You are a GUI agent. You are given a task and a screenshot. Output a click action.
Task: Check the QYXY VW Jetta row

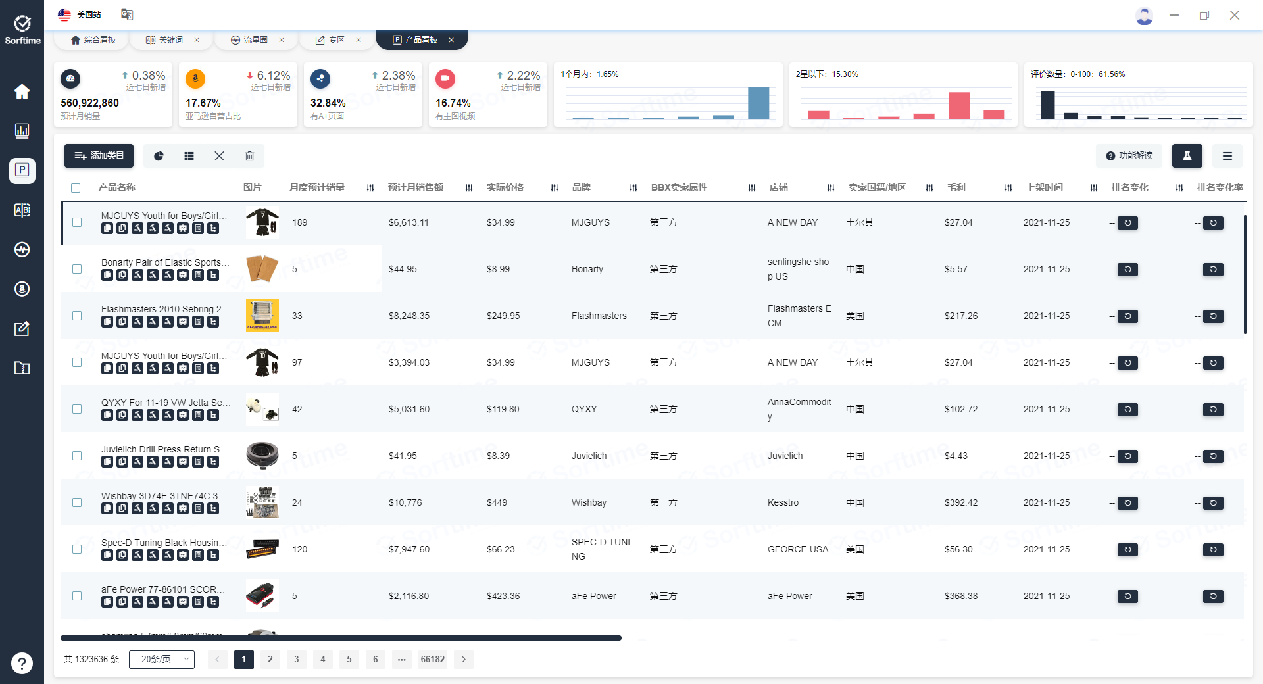tap(77, 409)
